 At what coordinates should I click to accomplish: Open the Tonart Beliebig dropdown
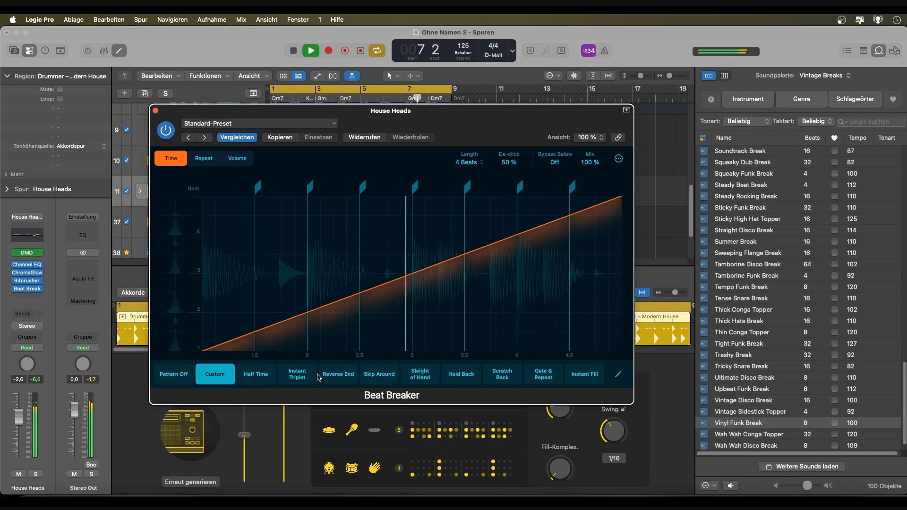[x=747, y=121]
